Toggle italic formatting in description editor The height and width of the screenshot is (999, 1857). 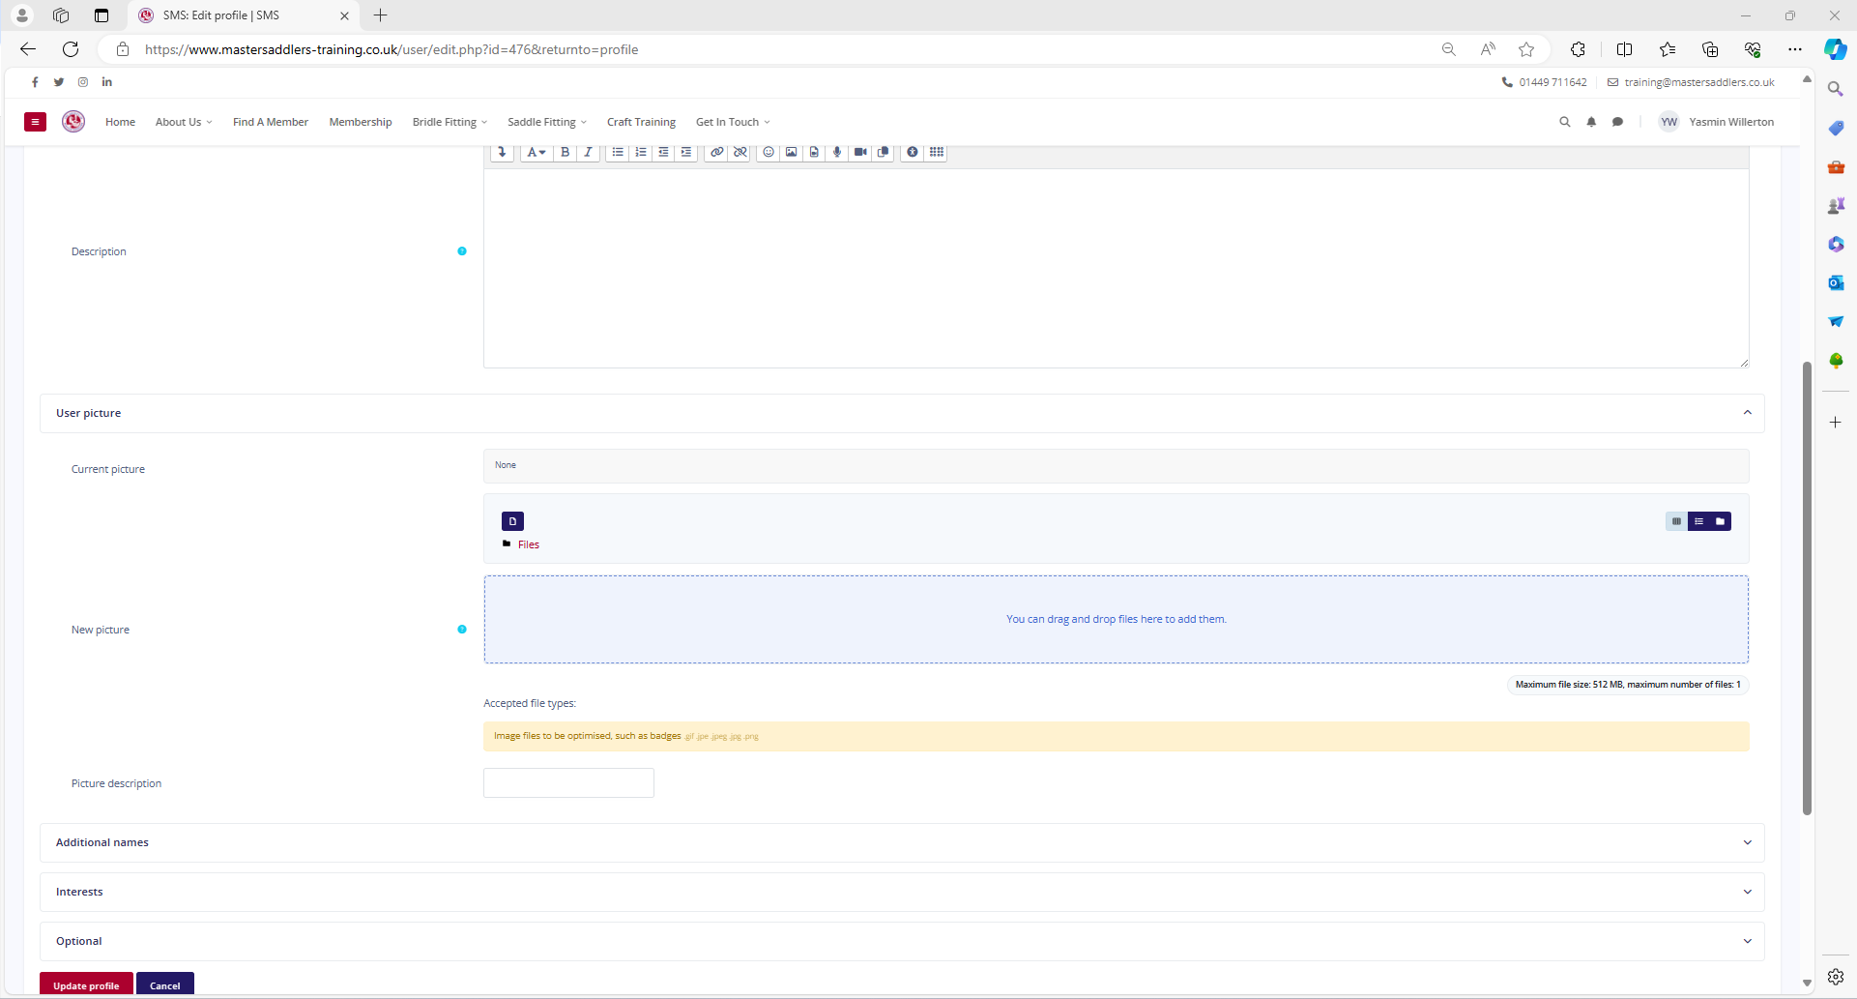(x=588, y=152)
